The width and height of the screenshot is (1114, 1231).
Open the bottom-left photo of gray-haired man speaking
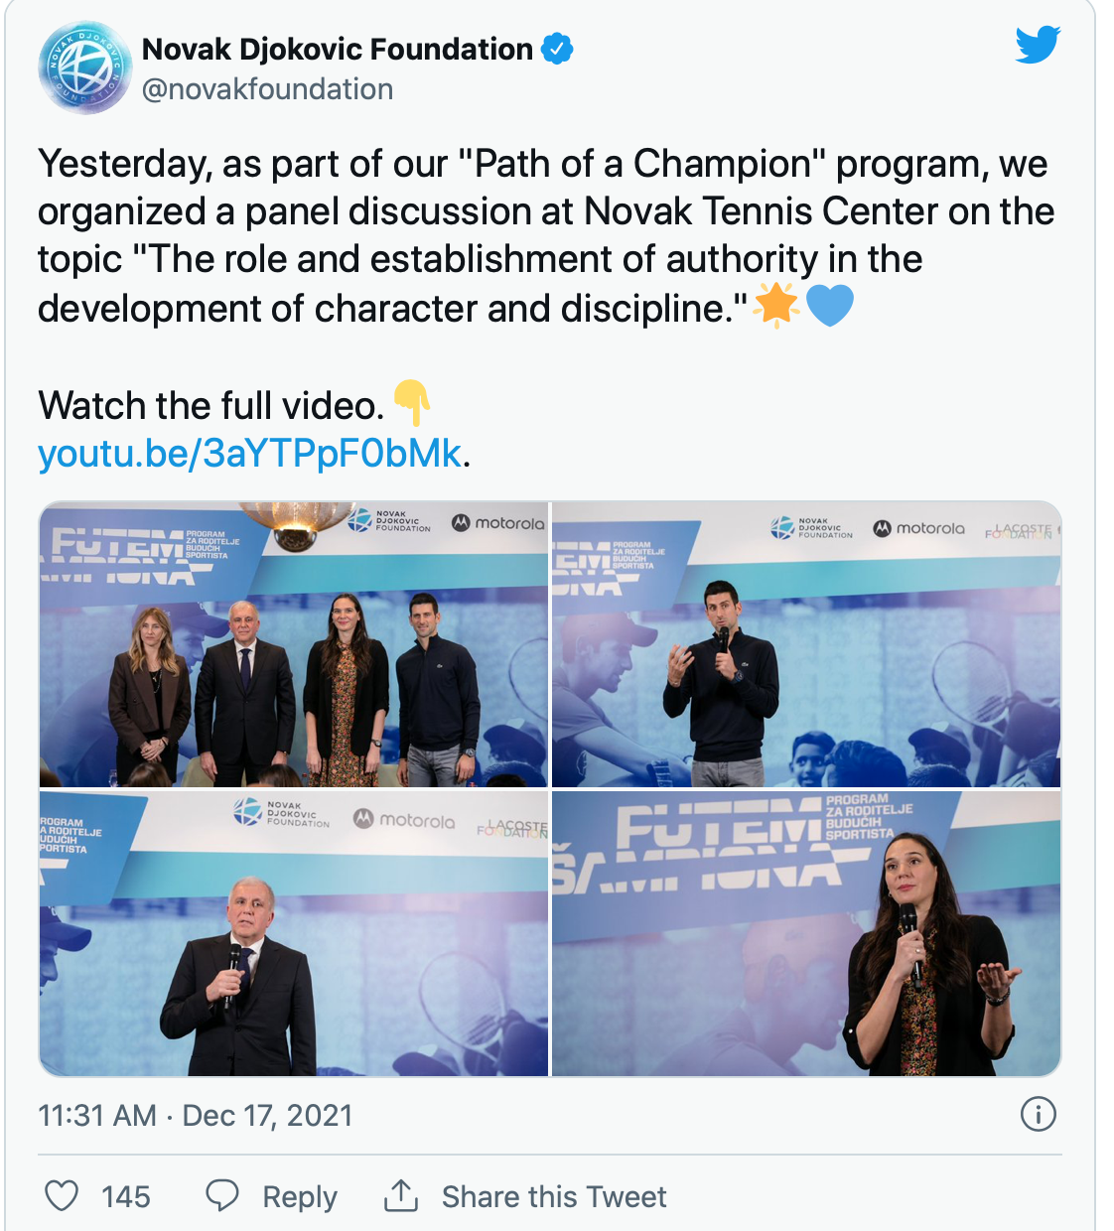(x=294, y=933)
